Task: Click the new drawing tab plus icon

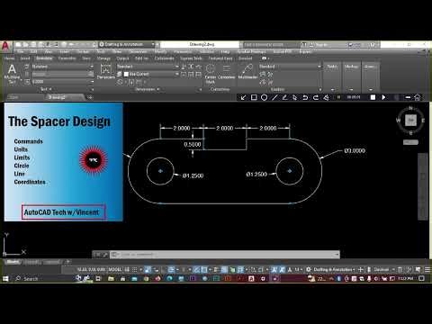Action: (90, 97)
